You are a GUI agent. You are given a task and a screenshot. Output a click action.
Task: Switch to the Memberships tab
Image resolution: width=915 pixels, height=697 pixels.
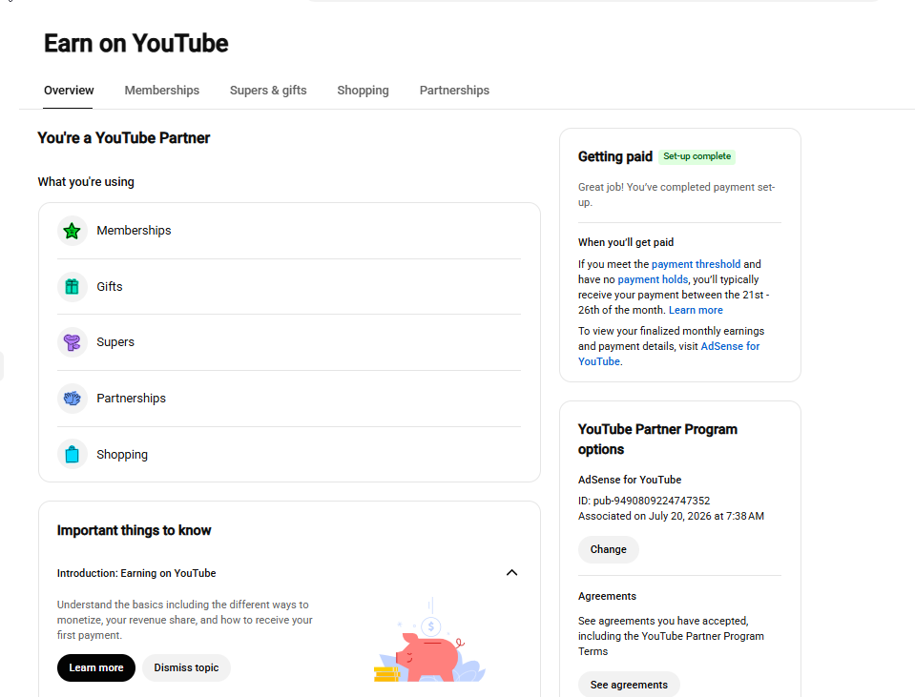pos(161,91)
